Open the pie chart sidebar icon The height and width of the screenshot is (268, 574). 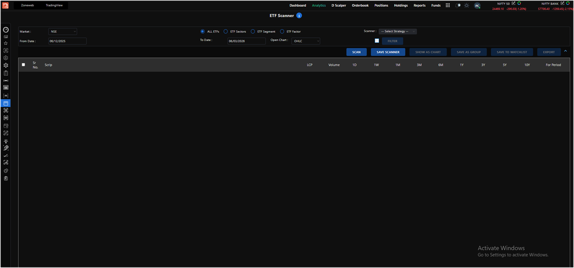click(x=5, y=171)
